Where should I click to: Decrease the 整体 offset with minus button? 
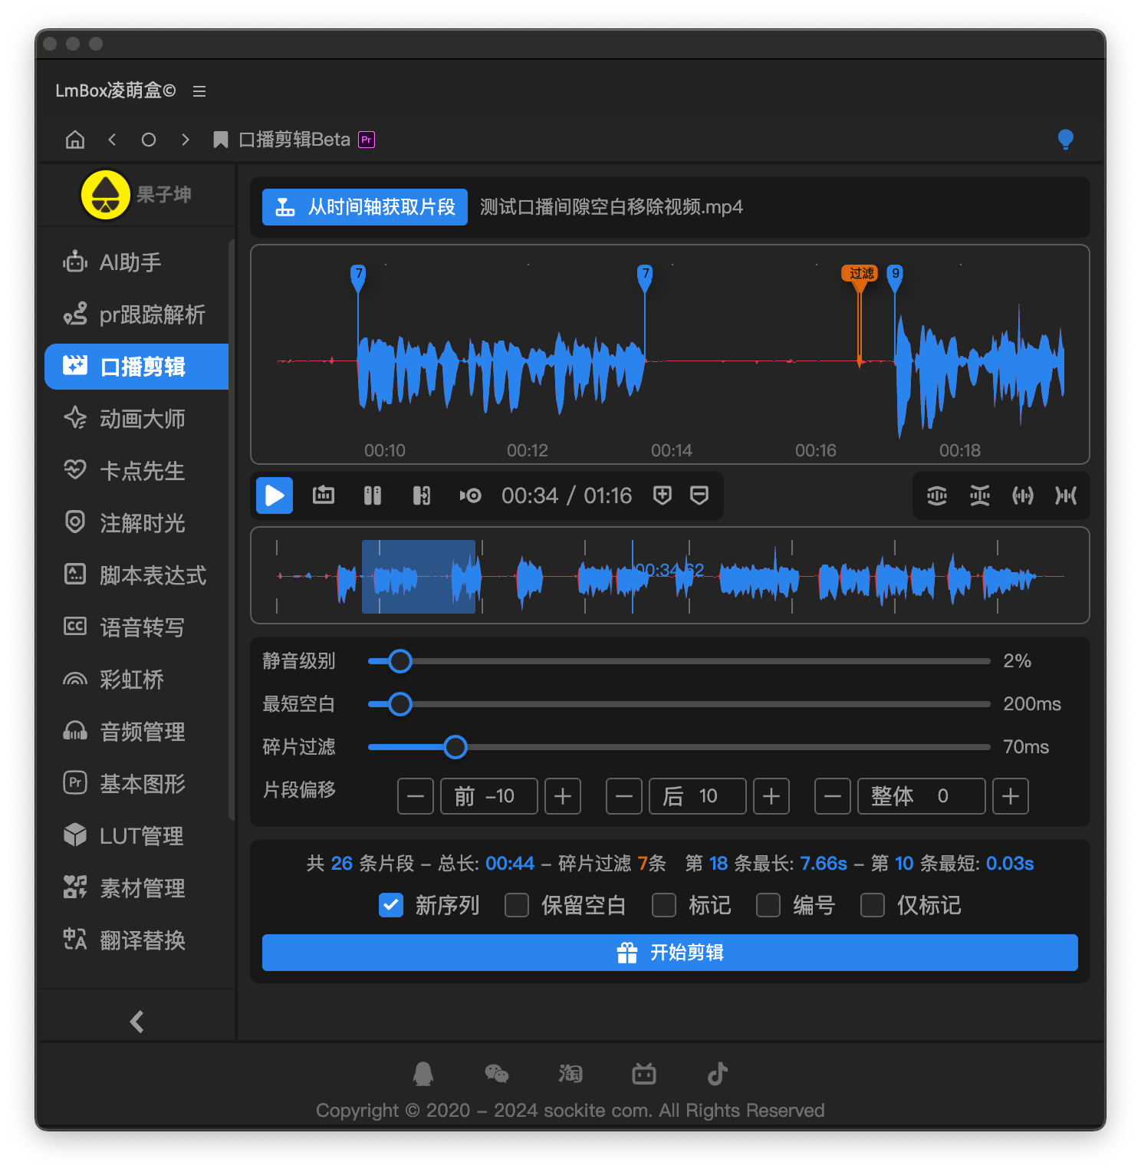coord(833,796)
